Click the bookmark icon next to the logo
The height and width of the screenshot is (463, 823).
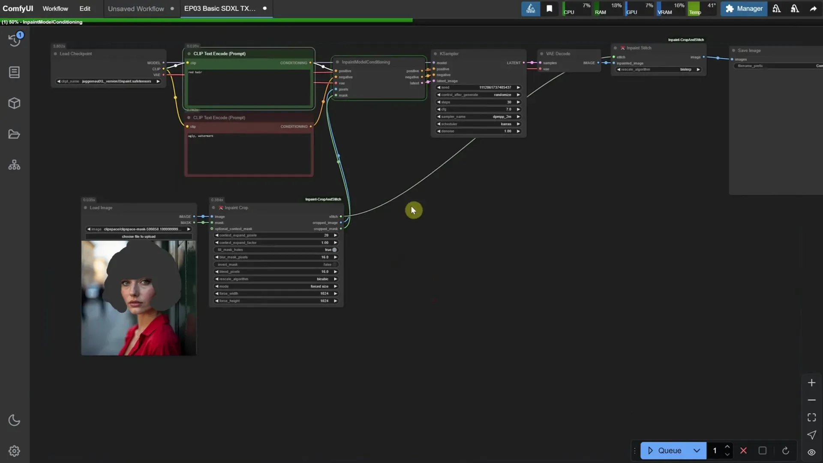coord(550,9)
